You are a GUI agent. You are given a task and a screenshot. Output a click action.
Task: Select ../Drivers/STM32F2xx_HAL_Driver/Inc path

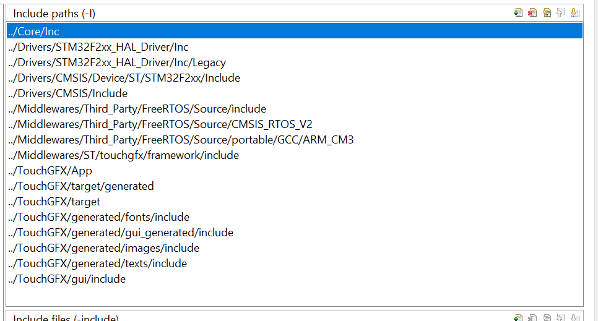[x=295, y=47]
